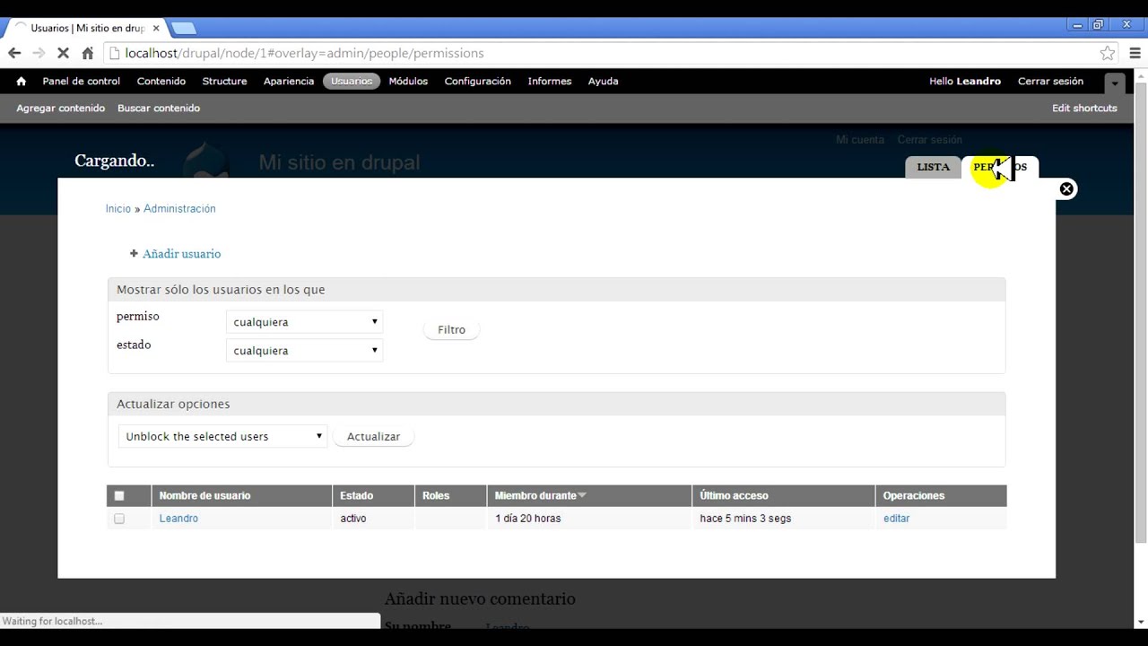Open the Módulos admin menu
Screen dimensions: 1148x646
coord(408,81)
